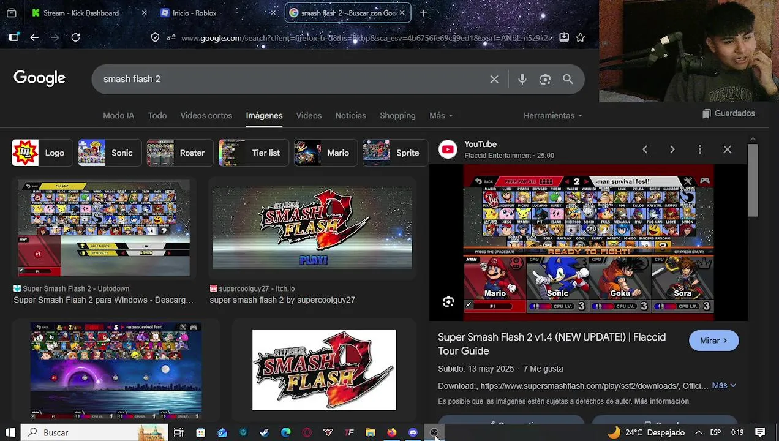Filter images by Sonic chip
This screenshot has width=779, height=441.
click(x=110, y=153)
